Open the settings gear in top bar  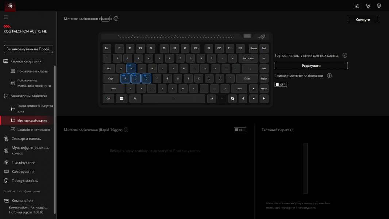379,5
